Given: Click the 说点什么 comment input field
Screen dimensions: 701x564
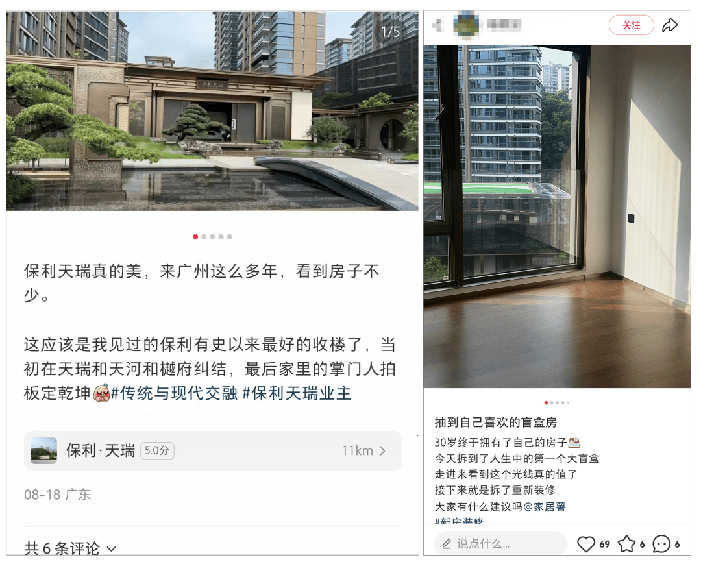Looking at the screenshot, I should point(500,544).
